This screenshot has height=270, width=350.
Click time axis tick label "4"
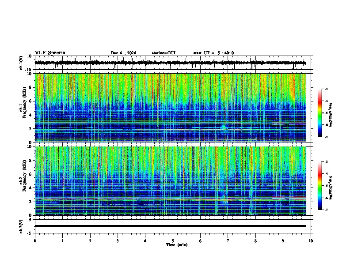tap(145, 241)
